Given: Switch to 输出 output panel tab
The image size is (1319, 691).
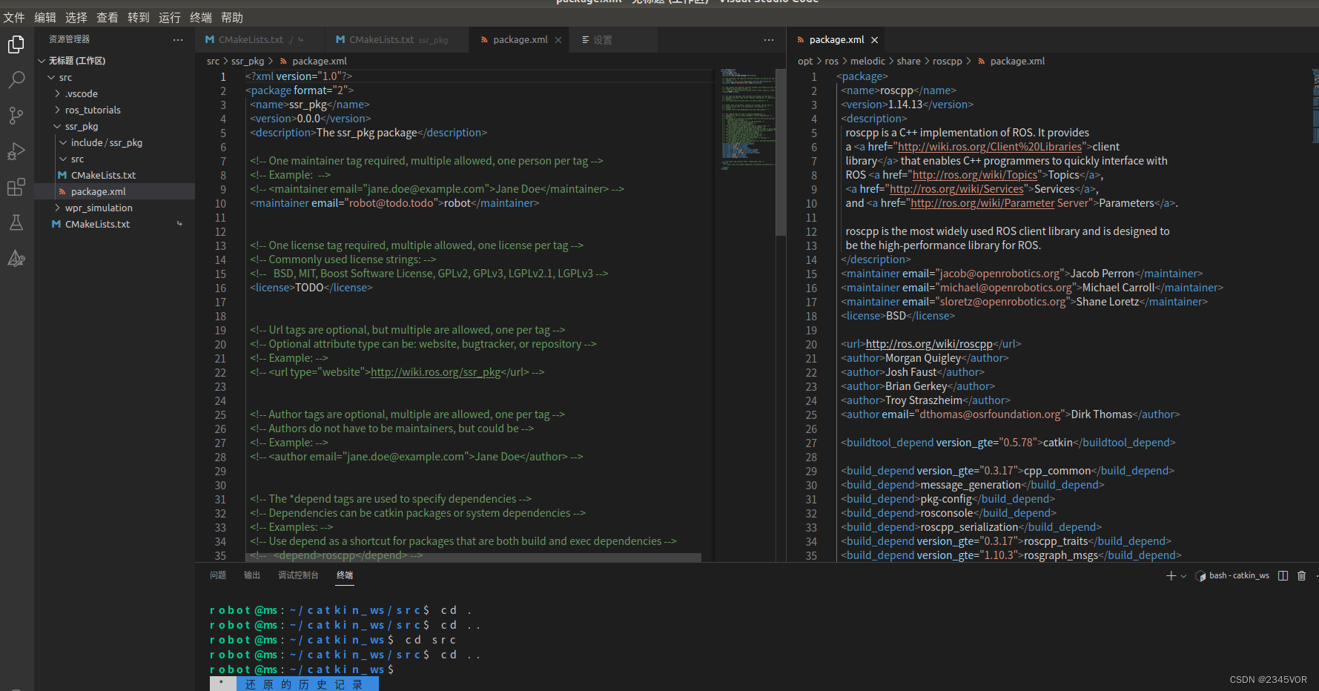Looking at the screenshot, I should [x=252, y=575].
